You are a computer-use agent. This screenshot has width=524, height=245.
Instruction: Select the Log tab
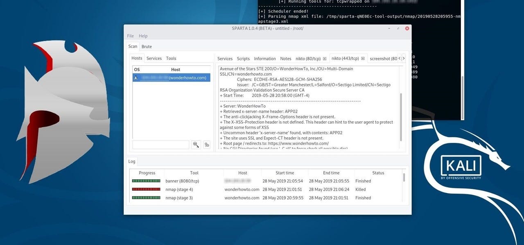pos(131,161)
